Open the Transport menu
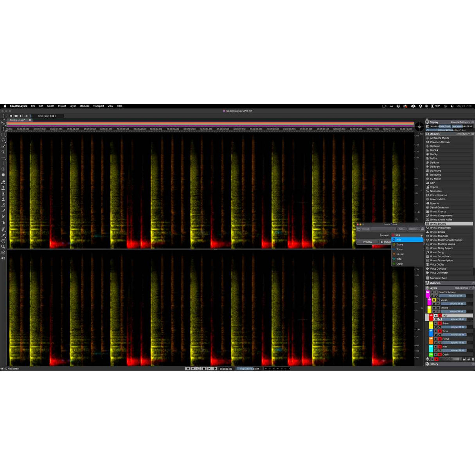Screen dimensions: 475x475 tap(98, 106)
